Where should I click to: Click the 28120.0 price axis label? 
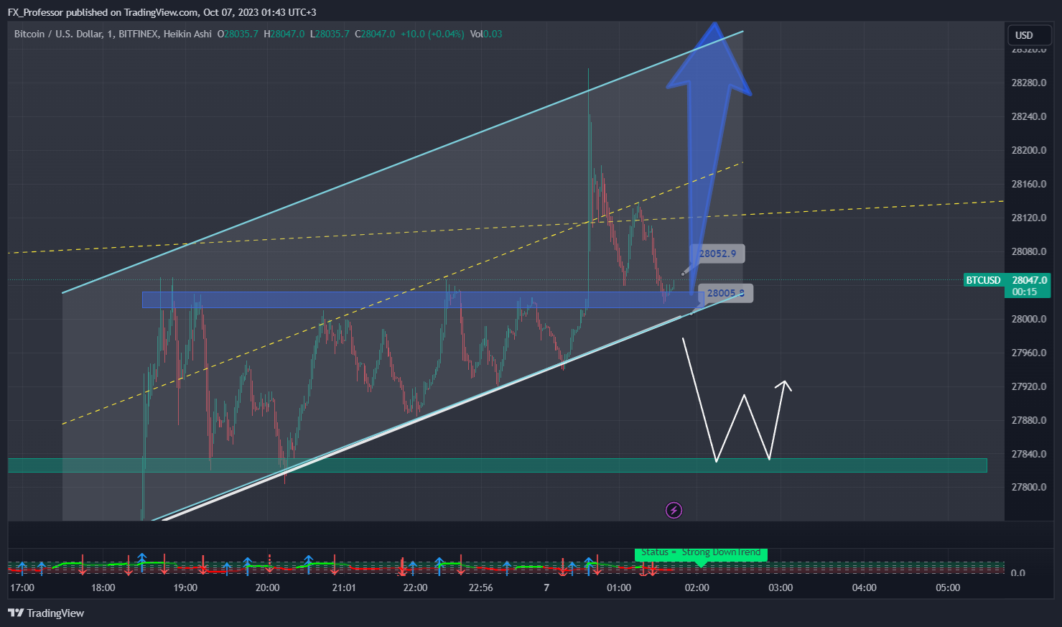1029,218
